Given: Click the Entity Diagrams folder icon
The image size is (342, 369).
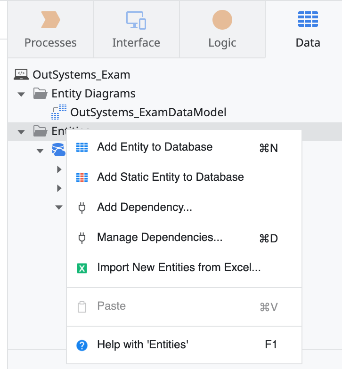Looking at the screenshot, I should click(40, 94).
